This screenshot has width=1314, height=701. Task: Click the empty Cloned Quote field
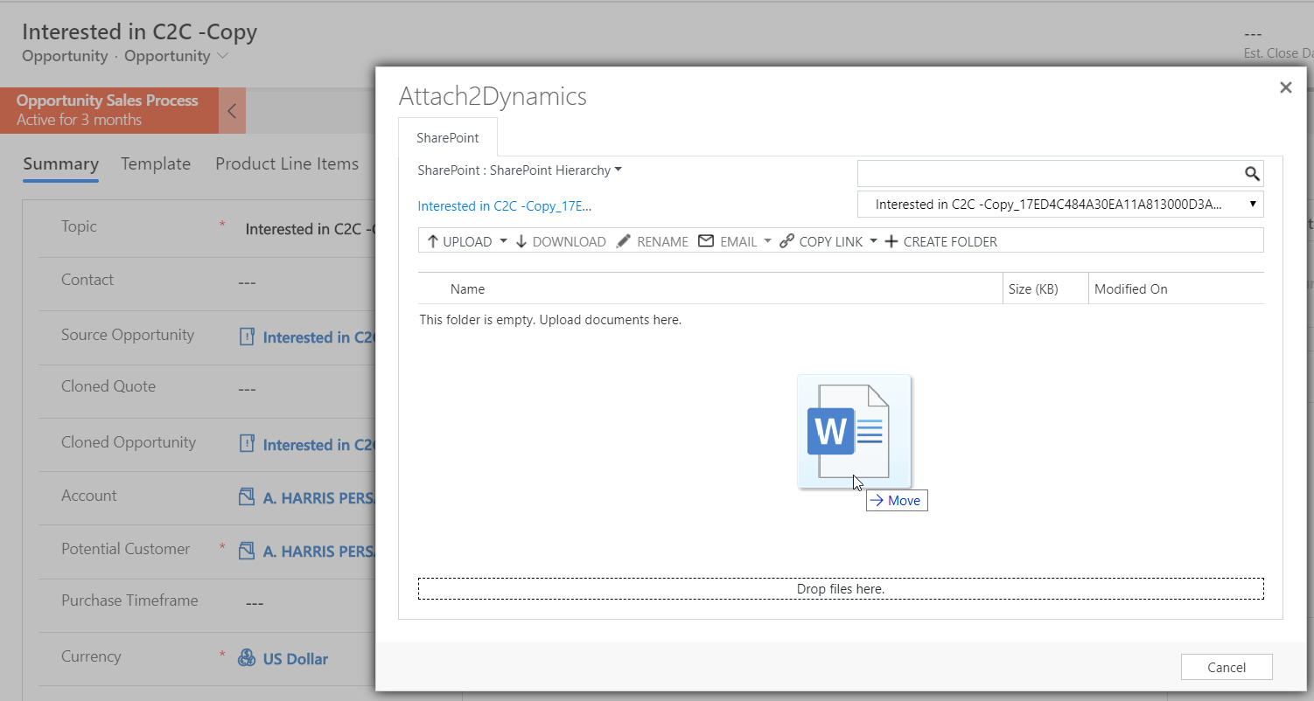[248, 389]
